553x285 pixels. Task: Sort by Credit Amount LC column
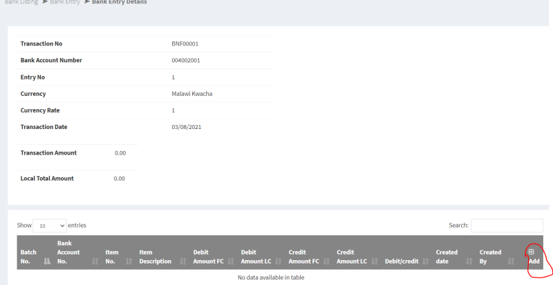pyautogui.click(x=352, y=257)
